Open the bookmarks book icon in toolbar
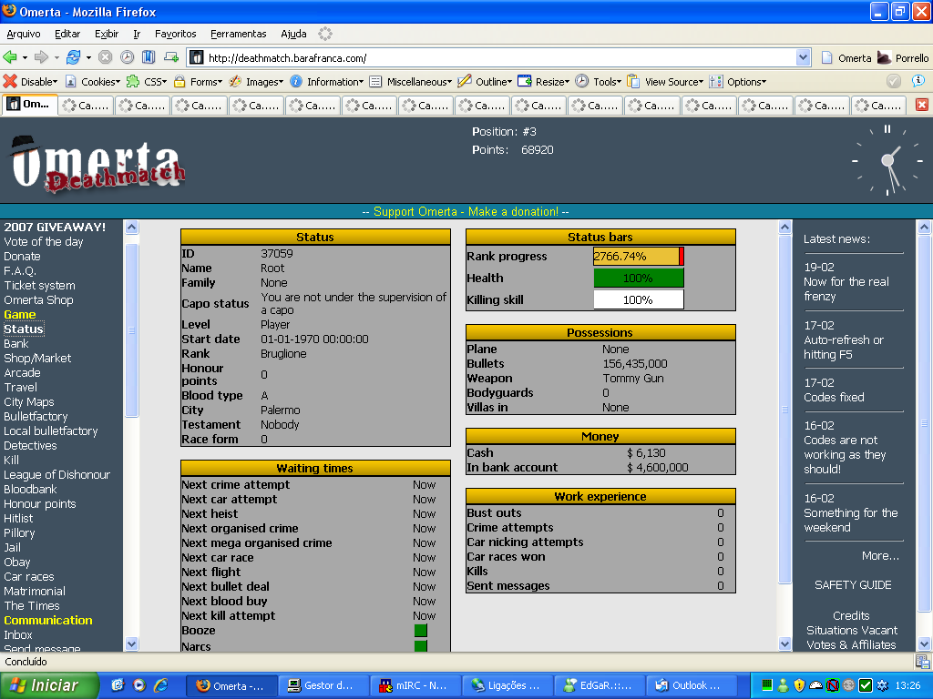Screen dimensions: 933x699 click(149, 57)
